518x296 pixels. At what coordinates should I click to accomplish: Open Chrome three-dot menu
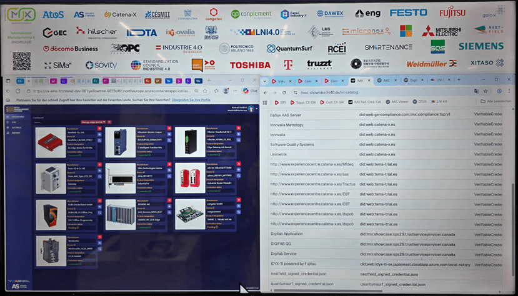click(509, 91)
